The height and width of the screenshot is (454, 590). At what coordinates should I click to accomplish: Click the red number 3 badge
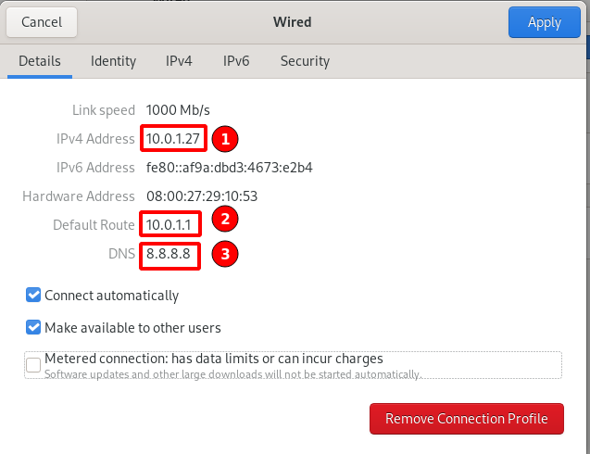[225, 255]
